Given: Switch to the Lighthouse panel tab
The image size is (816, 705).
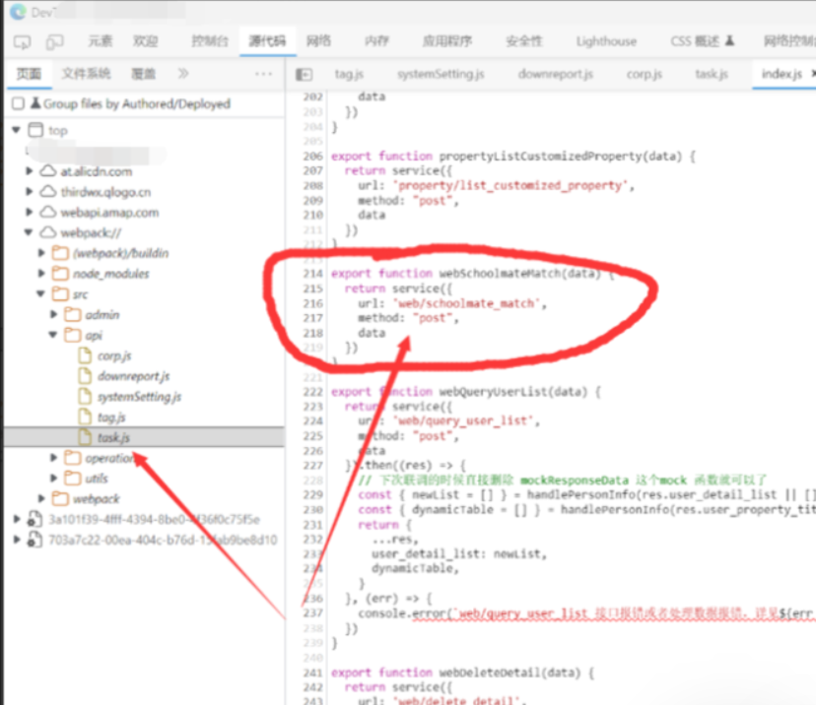Looking at the screenshot, I should click(x=606, y=41).
